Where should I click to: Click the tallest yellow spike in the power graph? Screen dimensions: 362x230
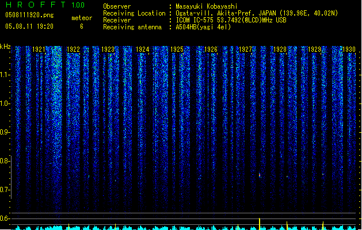(260, 224)
